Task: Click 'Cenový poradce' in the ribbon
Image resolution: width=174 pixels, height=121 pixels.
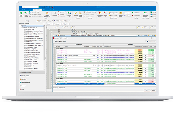Action: [x=113, y=13]
